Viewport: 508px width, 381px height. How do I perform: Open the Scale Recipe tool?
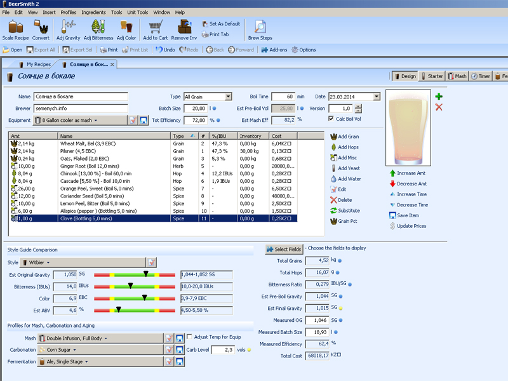(15, 30)
